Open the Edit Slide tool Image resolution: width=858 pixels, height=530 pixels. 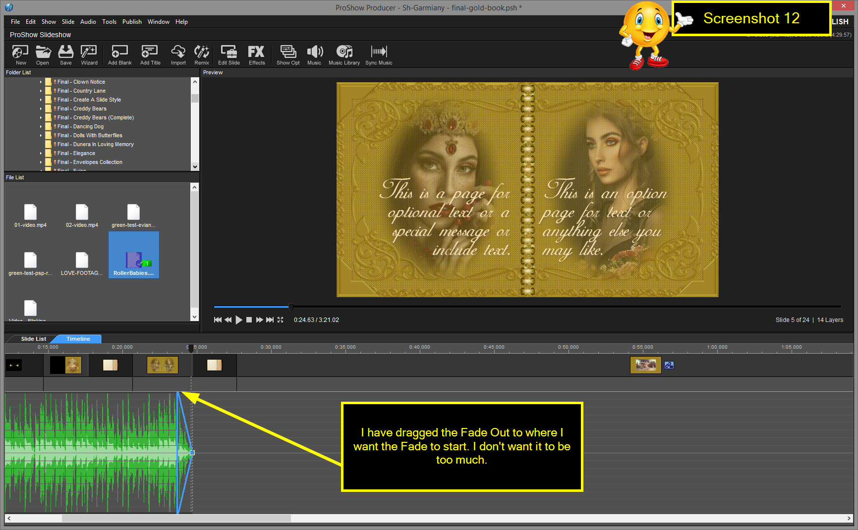[x=229, y=55]
